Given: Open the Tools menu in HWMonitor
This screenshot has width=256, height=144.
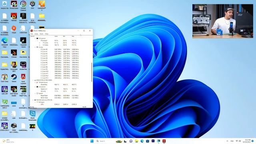Looking at the screenshot, I should pos(42,34).
